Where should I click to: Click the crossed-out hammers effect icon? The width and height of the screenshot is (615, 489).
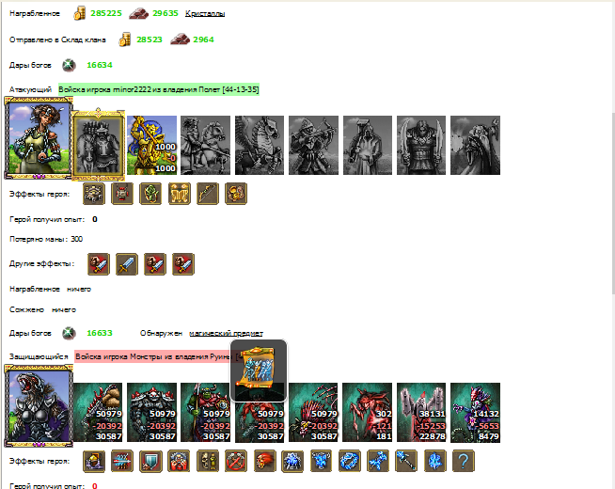pyautogui.click(x=236, y=461)
